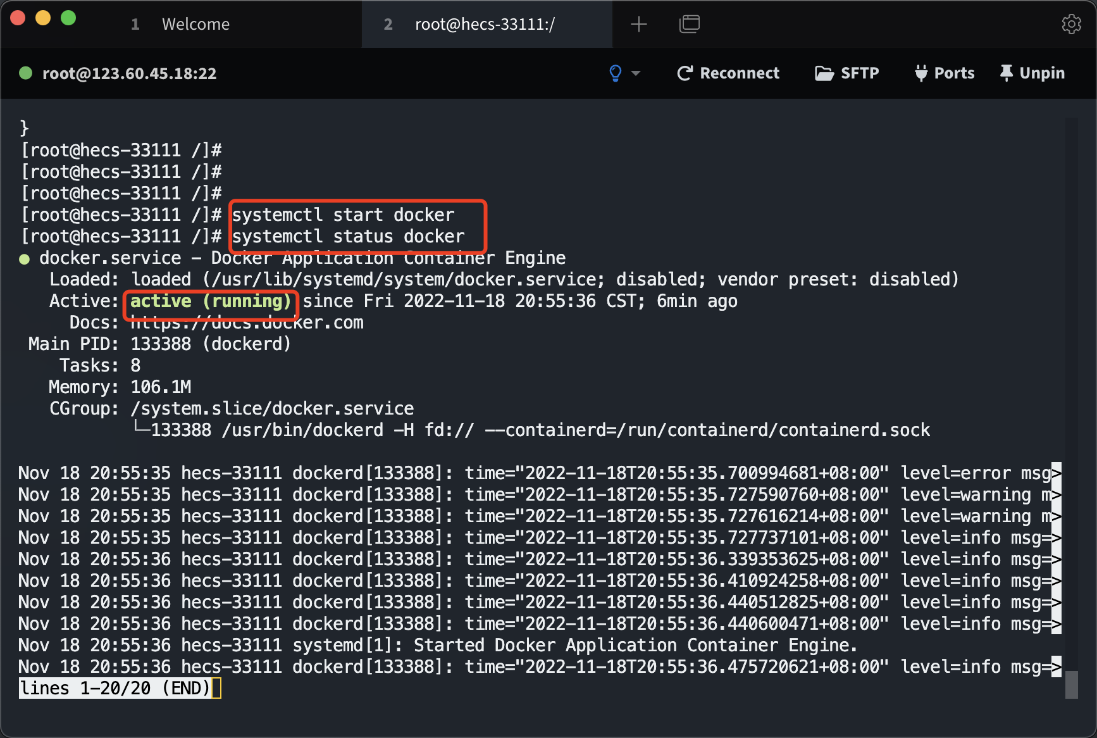Click the terminal scrollbar thumb

pyautogui.click(x=1071, y=685)
